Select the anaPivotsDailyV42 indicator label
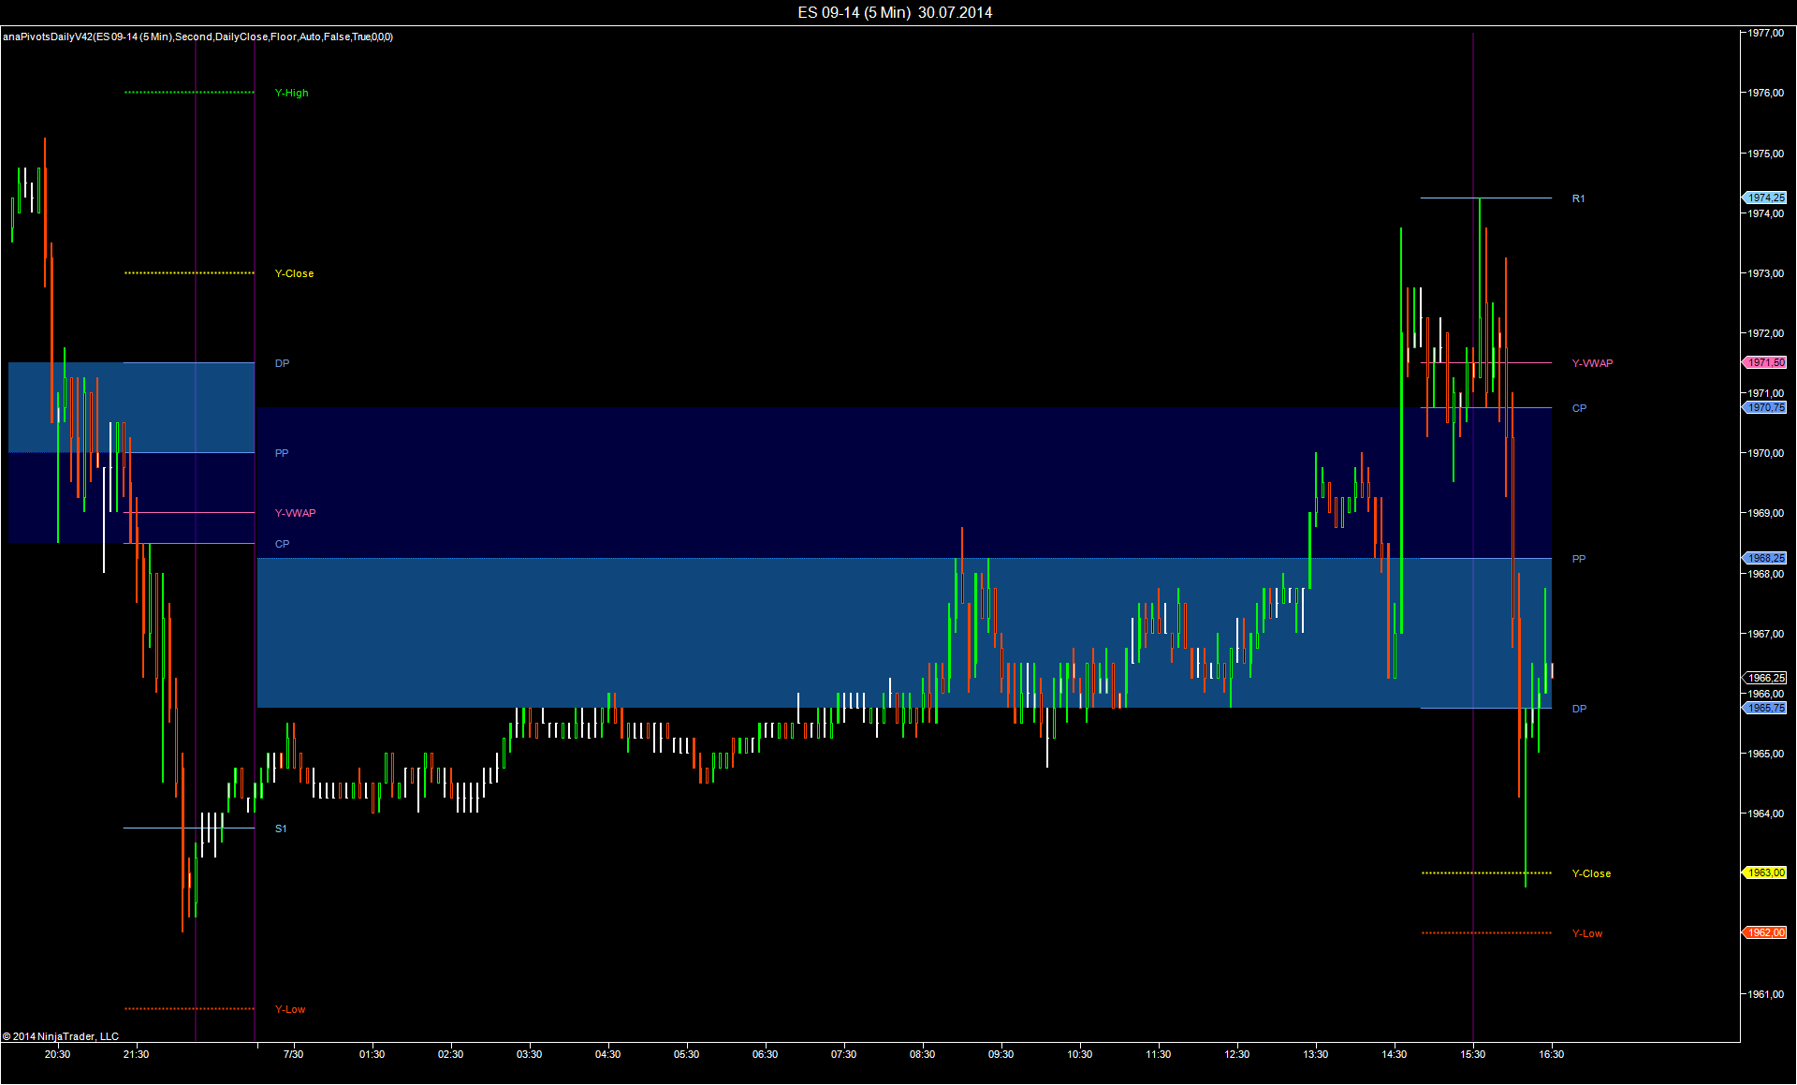 [x=197, y=37]
